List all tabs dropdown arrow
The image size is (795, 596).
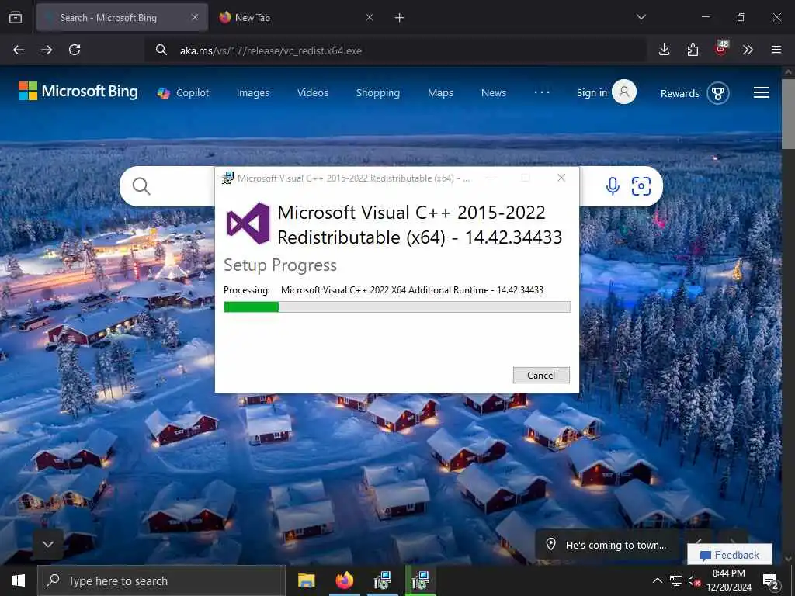[x=641, y=17]
